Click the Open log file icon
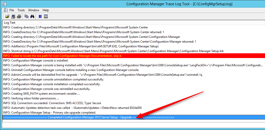Screen dimensions: 265x130 point(7,16)
